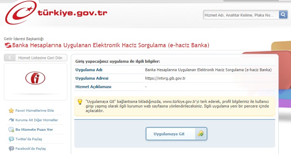Click the page title Banka Hesaplarına Uygulanan heading

111,45
